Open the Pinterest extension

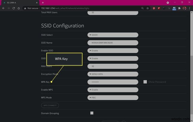pyautogui.click(x=154, y=8)
